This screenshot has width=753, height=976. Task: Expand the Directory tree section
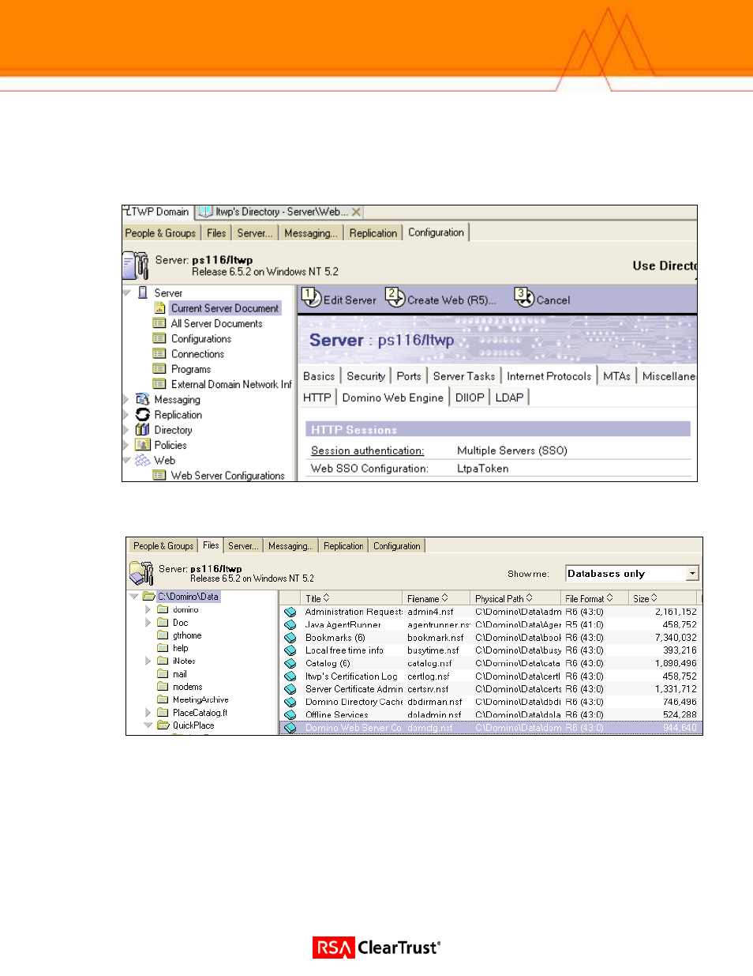(126, 429)
